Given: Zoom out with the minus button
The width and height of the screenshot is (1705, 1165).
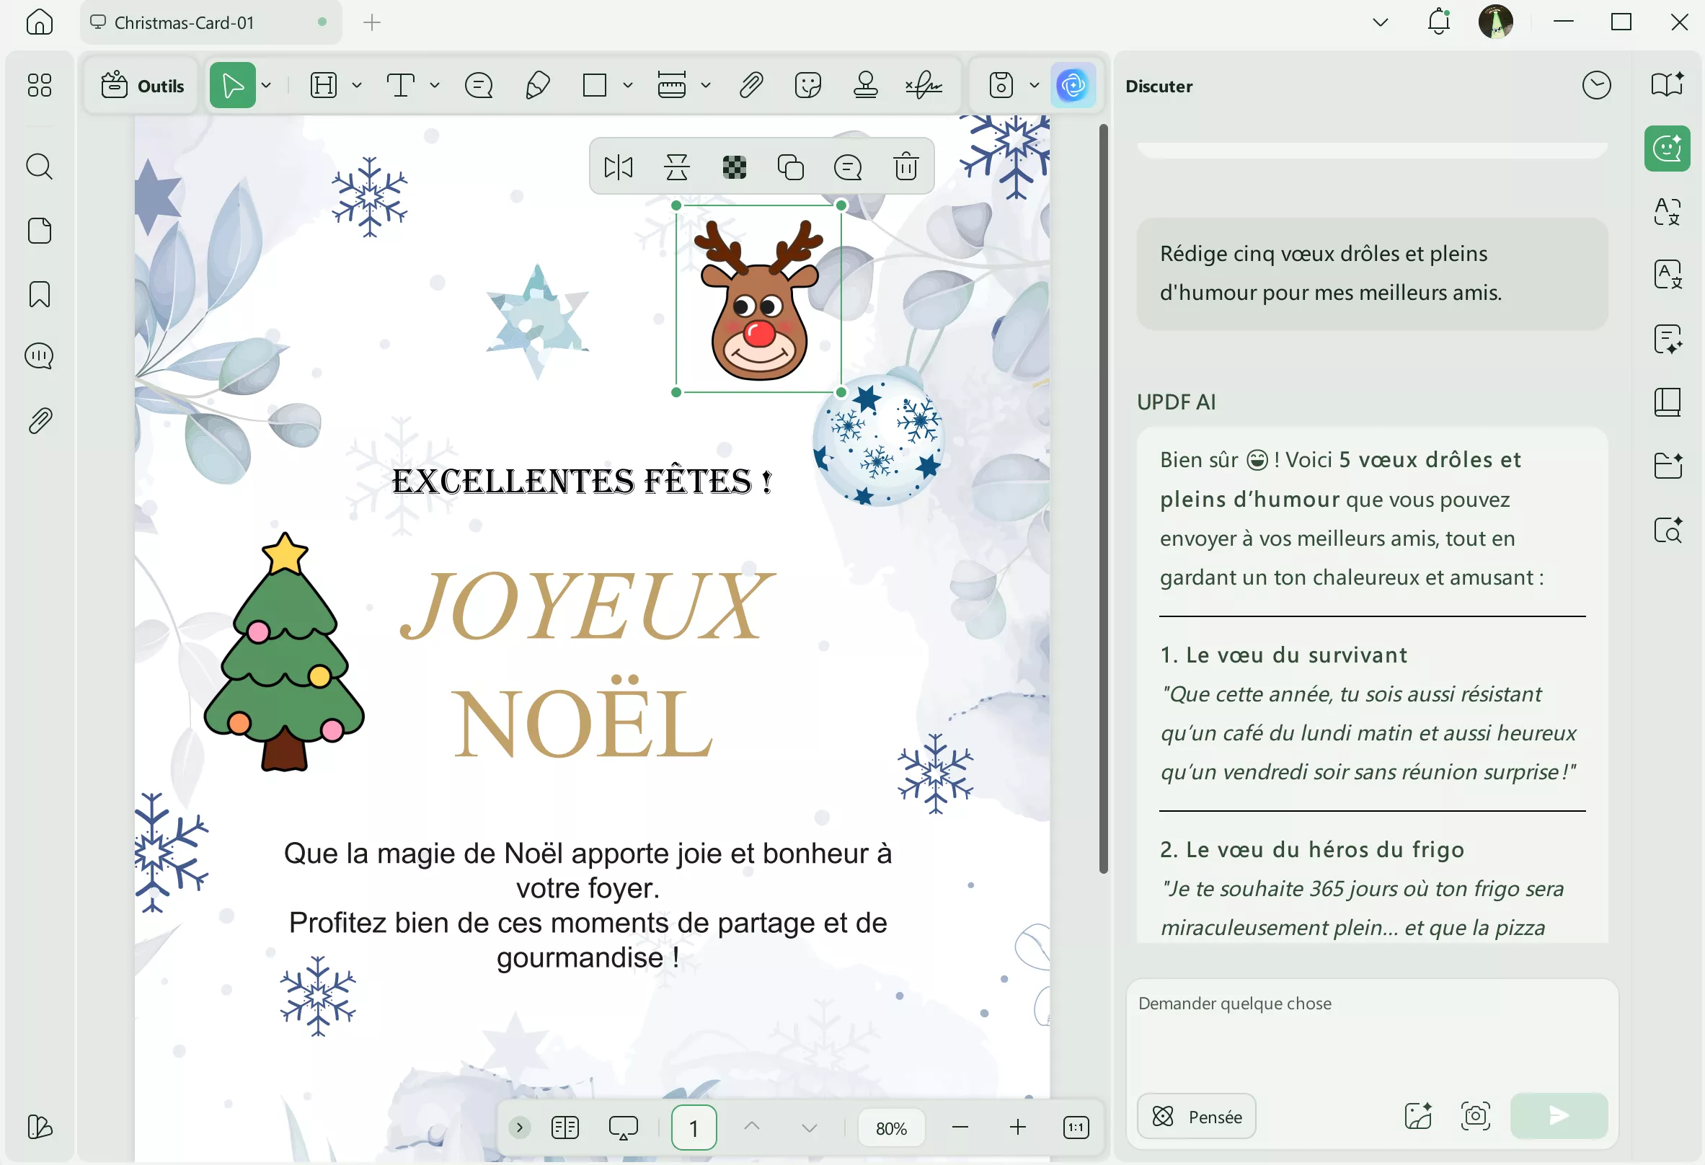Looking at the screenshot, I should 960,1127.
